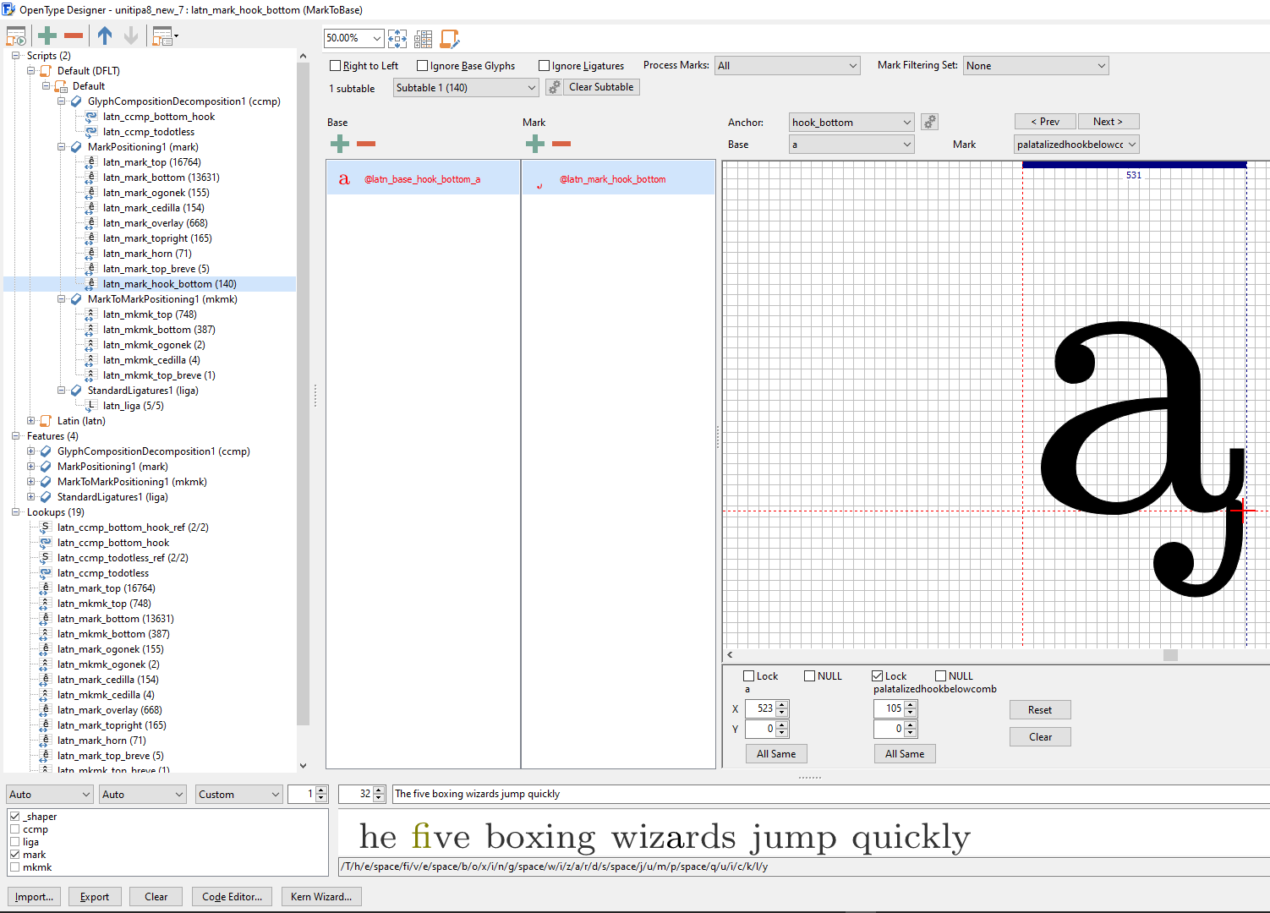Remove base glyph with red minus
The height and width of the screenshot is (913, 1270).
coord(366,144)
